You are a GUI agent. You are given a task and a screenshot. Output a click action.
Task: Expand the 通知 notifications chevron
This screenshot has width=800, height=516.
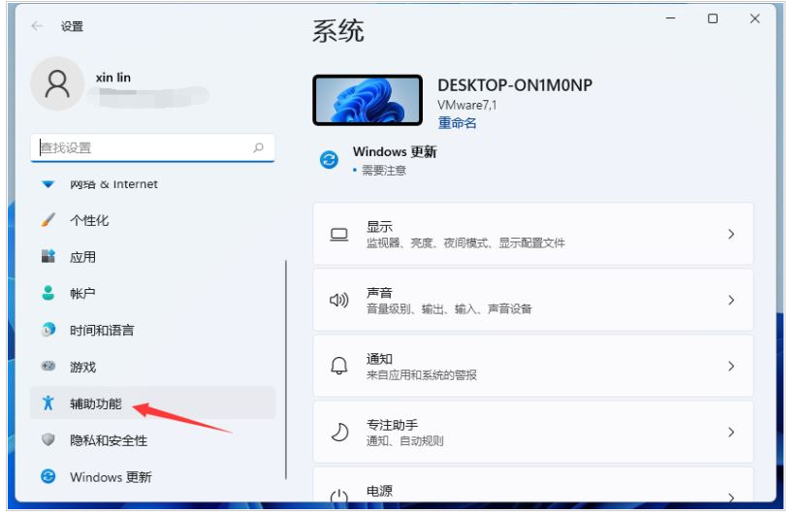[731, 366]
